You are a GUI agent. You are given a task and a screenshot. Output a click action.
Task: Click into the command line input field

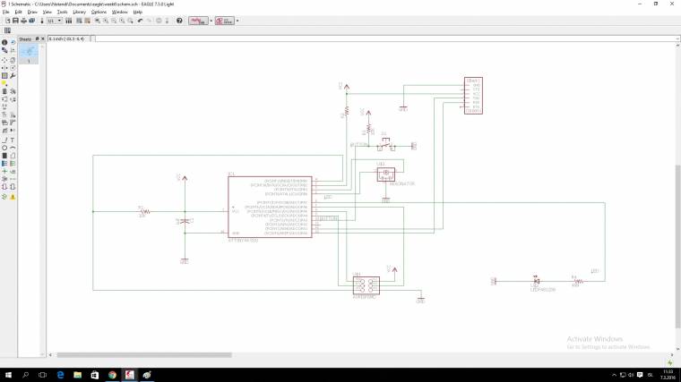386,38
